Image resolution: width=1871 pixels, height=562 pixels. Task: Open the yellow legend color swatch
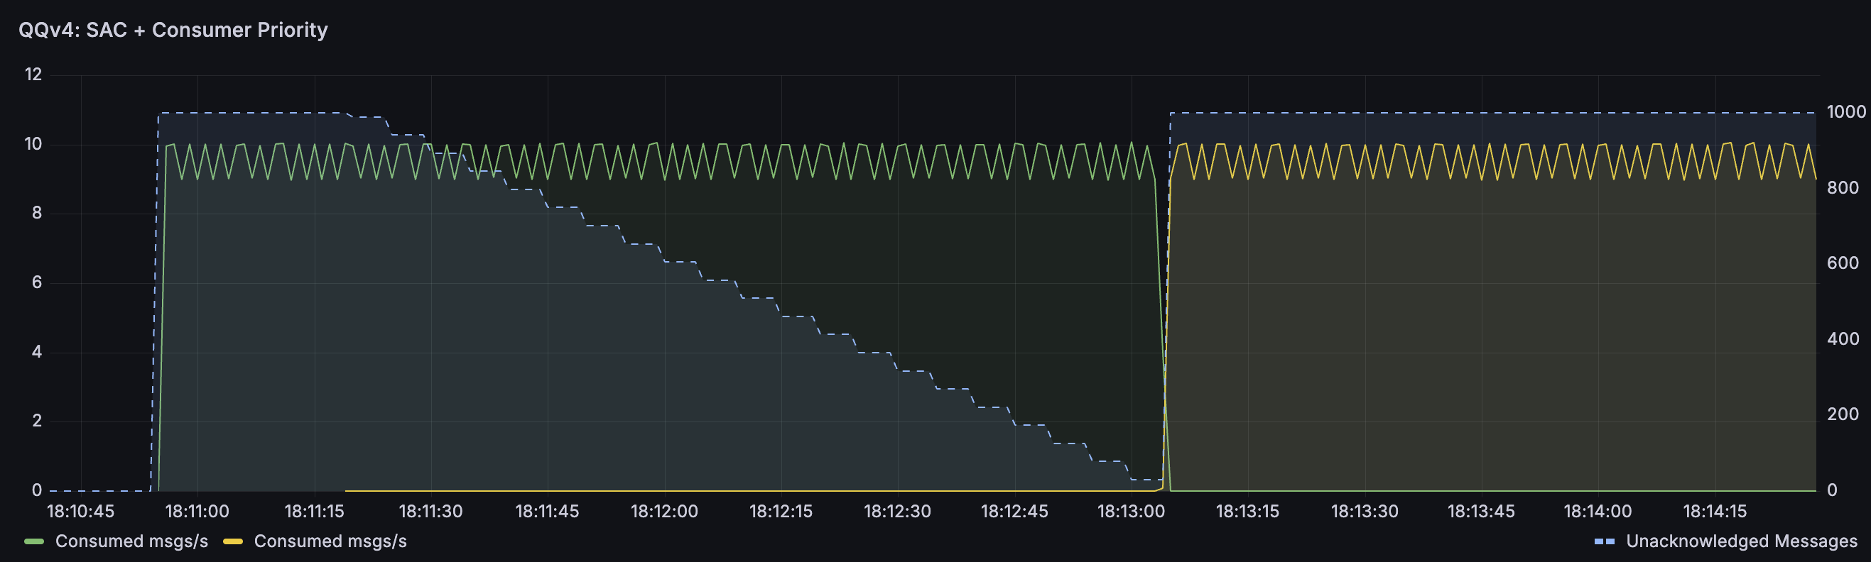tap(232, 541)
